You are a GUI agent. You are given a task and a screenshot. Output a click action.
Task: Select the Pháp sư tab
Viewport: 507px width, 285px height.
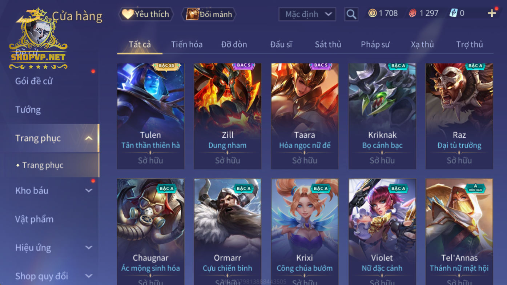coord(375,44)
